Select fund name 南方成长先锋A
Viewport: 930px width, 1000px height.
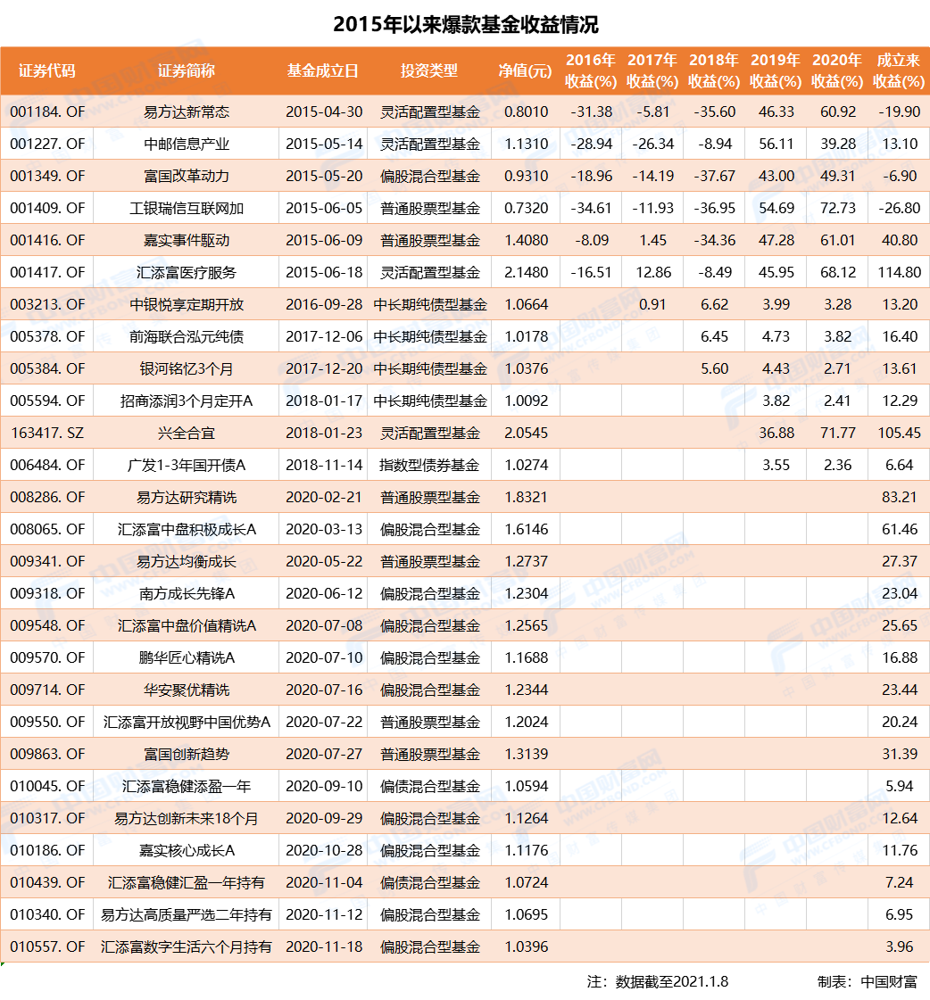(186, 593)
